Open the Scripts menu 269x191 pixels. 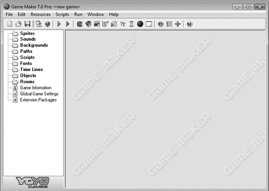point(62,14)
